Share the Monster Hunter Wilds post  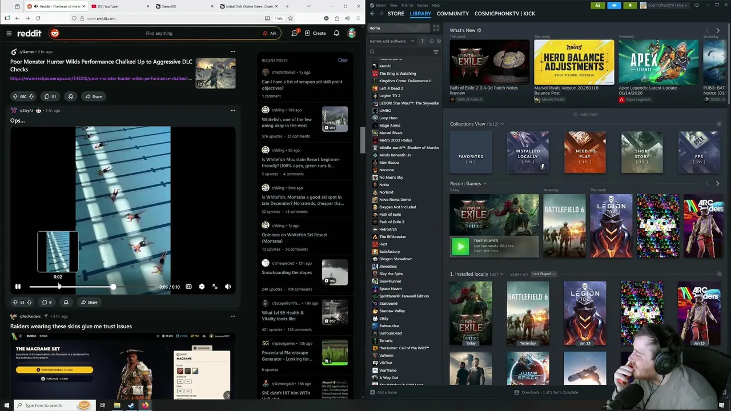point(93,96)
